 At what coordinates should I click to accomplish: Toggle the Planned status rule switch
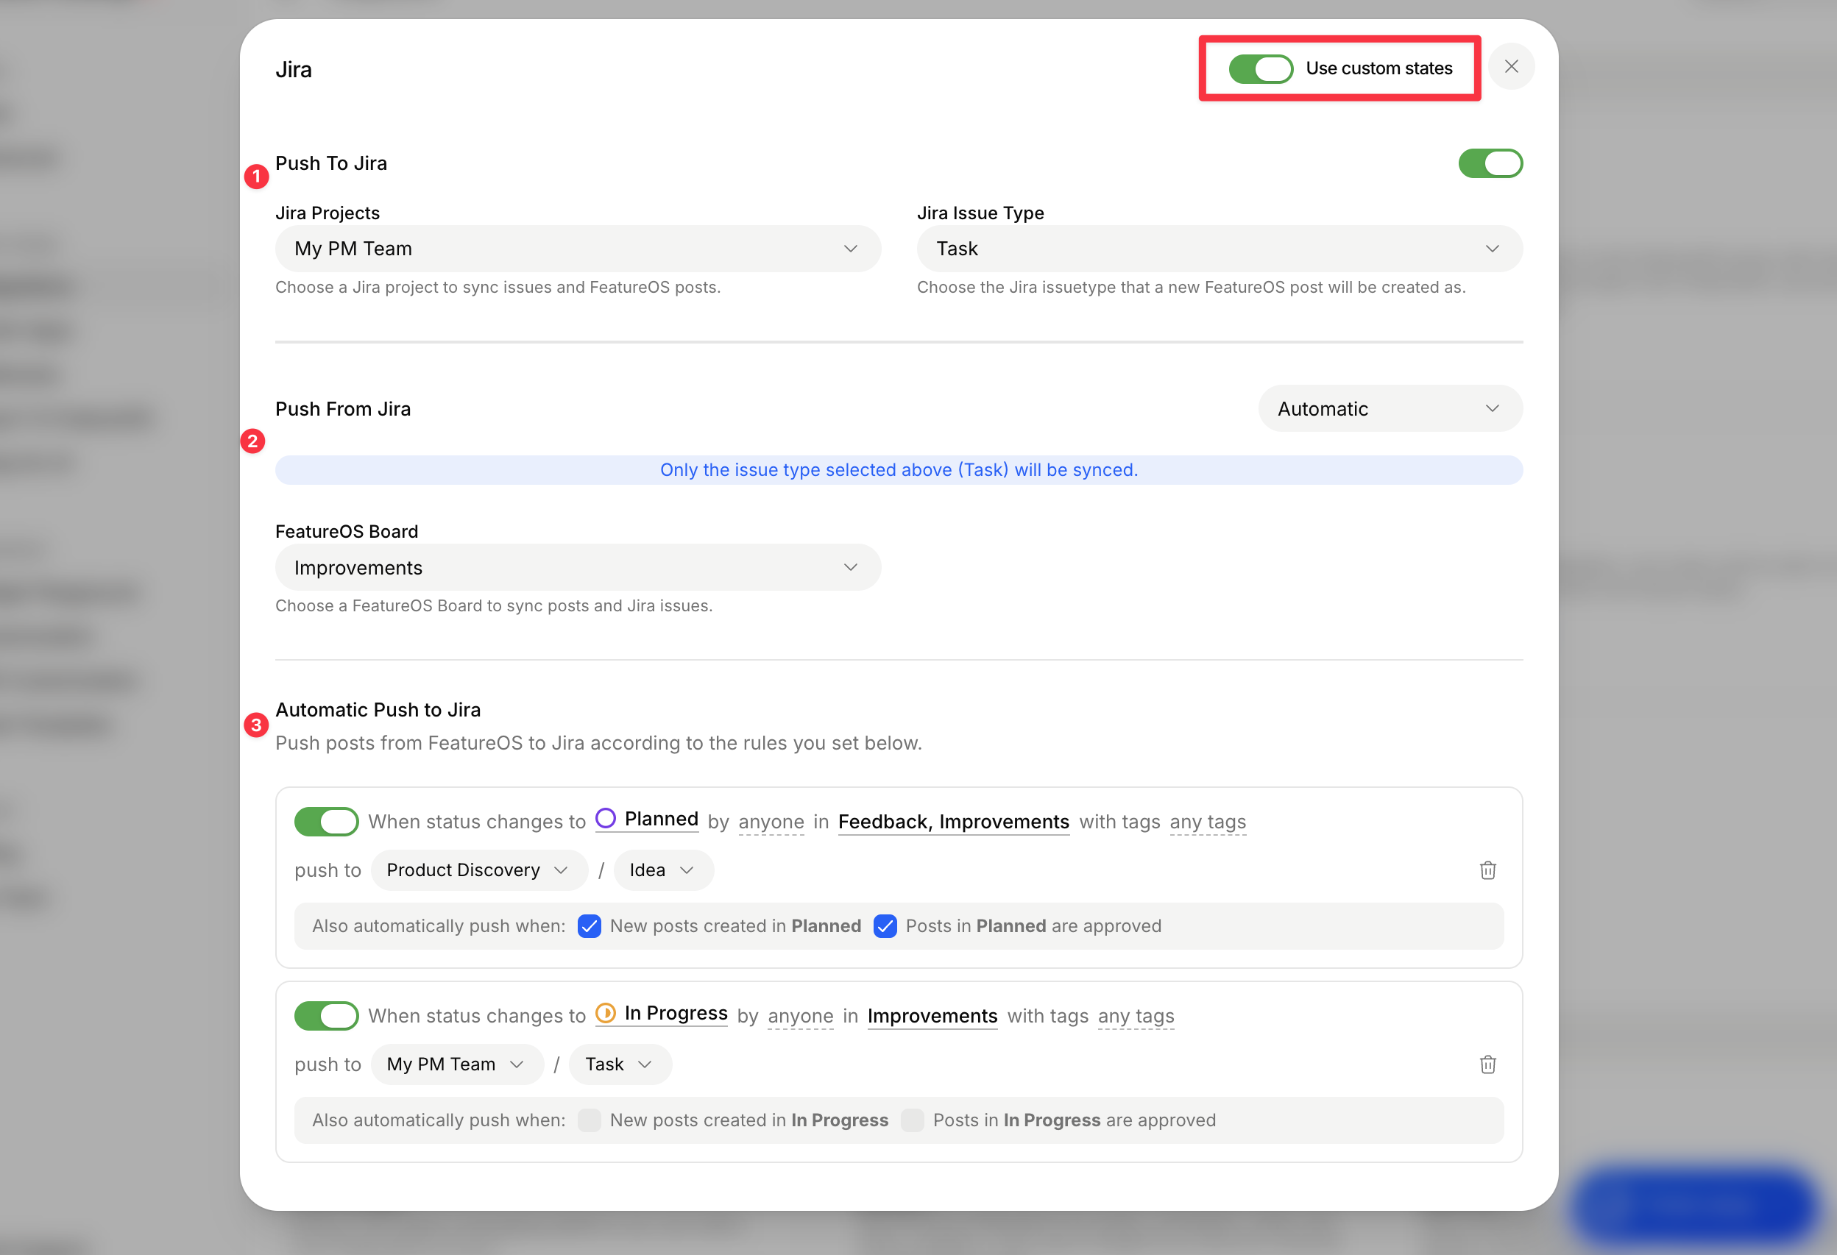click(327, 822)
